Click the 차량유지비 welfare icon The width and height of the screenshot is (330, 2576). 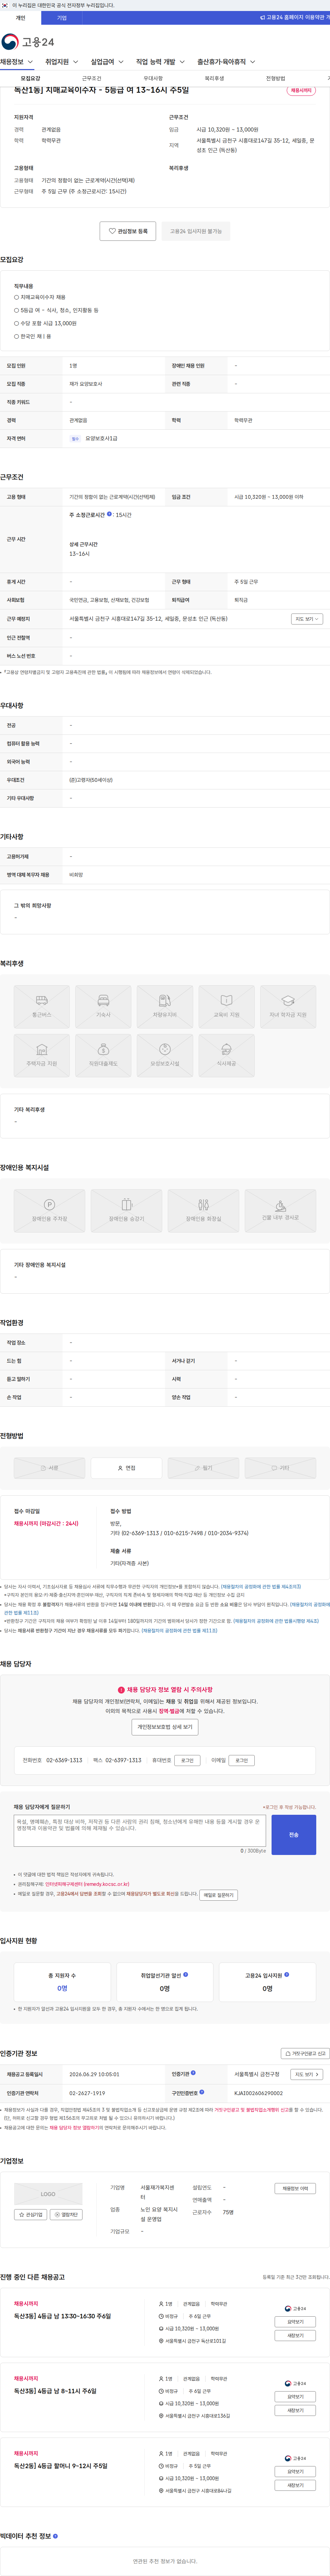pyautogui.click(x=165, y=1007)
